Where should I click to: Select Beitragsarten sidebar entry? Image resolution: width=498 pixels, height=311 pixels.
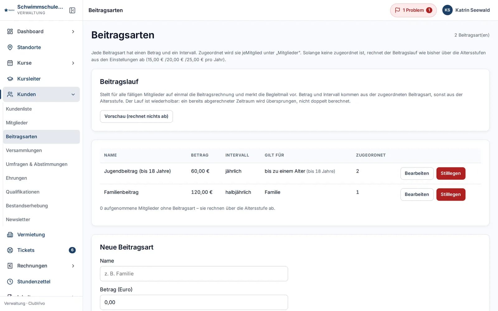coord(41,137)
